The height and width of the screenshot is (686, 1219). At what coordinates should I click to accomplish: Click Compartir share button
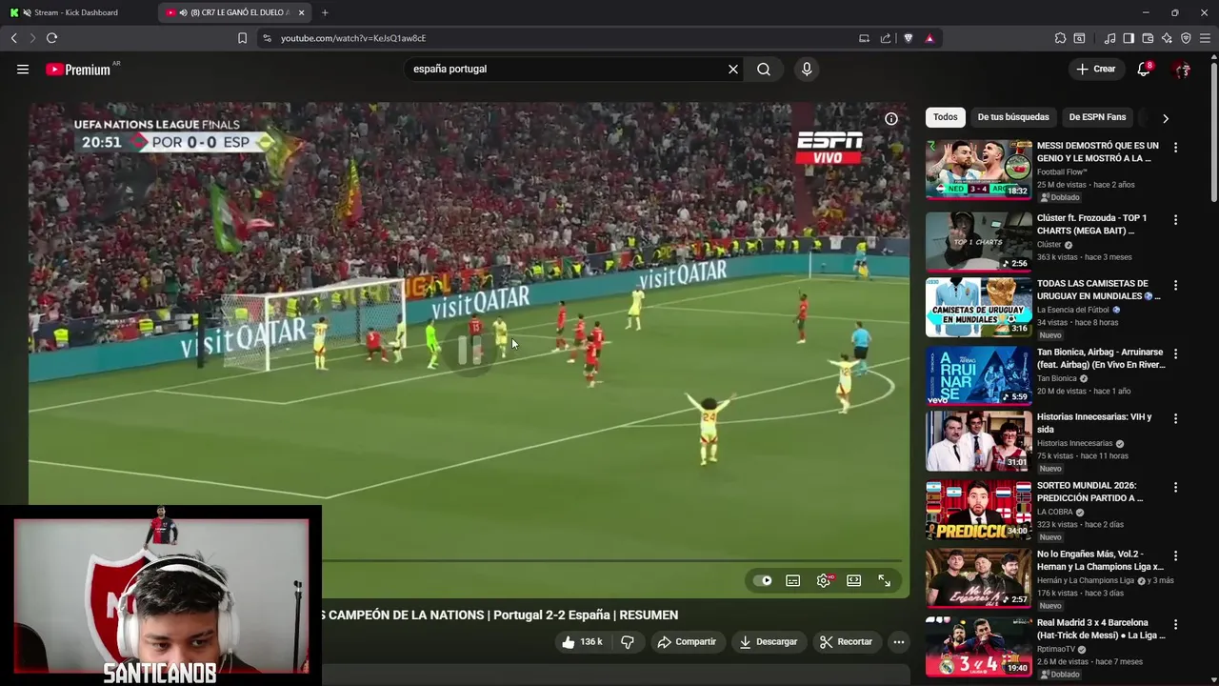(x=687, y=642)
